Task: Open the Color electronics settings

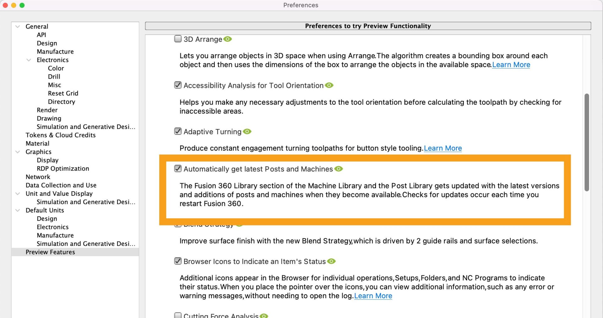Action: coord(56,68)
